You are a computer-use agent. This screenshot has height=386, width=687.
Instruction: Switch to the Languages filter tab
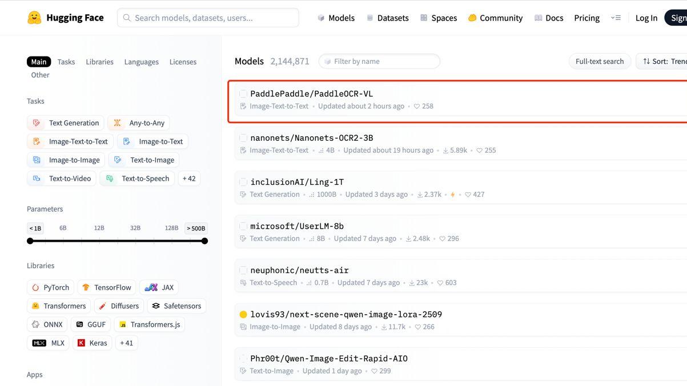click(142, 62)
